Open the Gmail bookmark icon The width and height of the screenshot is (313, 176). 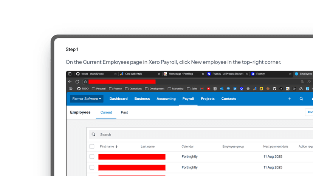202,89
